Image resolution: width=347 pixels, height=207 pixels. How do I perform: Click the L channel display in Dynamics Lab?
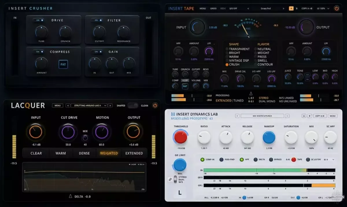coord(180,193)
